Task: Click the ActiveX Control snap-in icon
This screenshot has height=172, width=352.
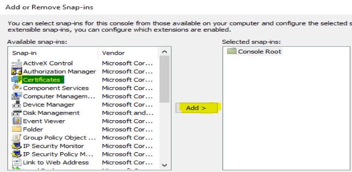Action: pyautogui.click(x=17, y=63)
